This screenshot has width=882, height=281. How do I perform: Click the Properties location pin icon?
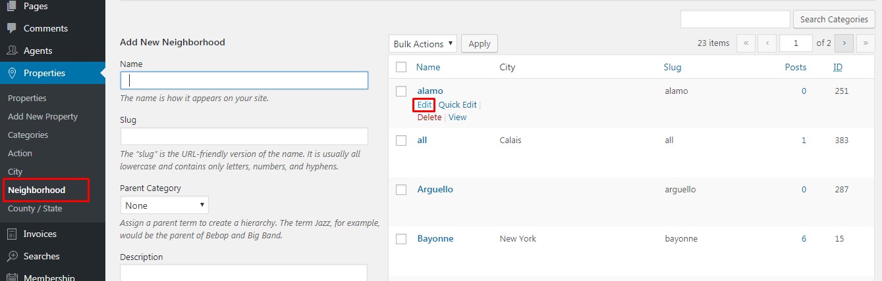[x=12, y=73]
